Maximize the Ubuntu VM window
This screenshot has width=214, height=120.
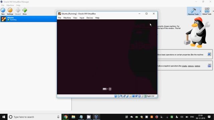pyautogui.click(x=146, y=14)
